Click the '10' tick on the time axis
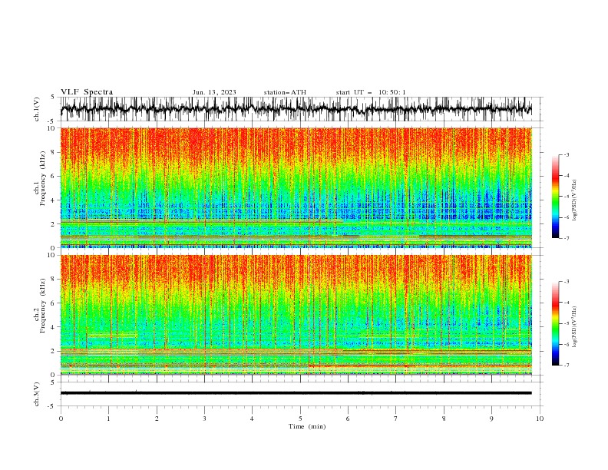The image size is (608, 470). coord(540,419)
